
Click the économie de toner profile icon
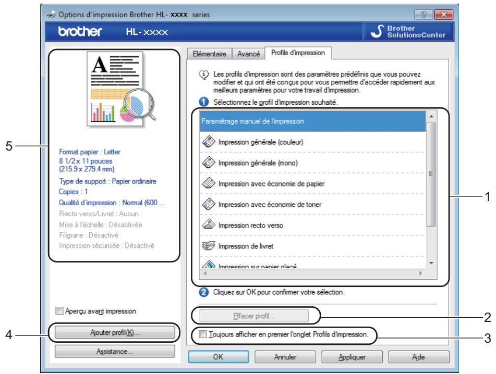point(209,204)
